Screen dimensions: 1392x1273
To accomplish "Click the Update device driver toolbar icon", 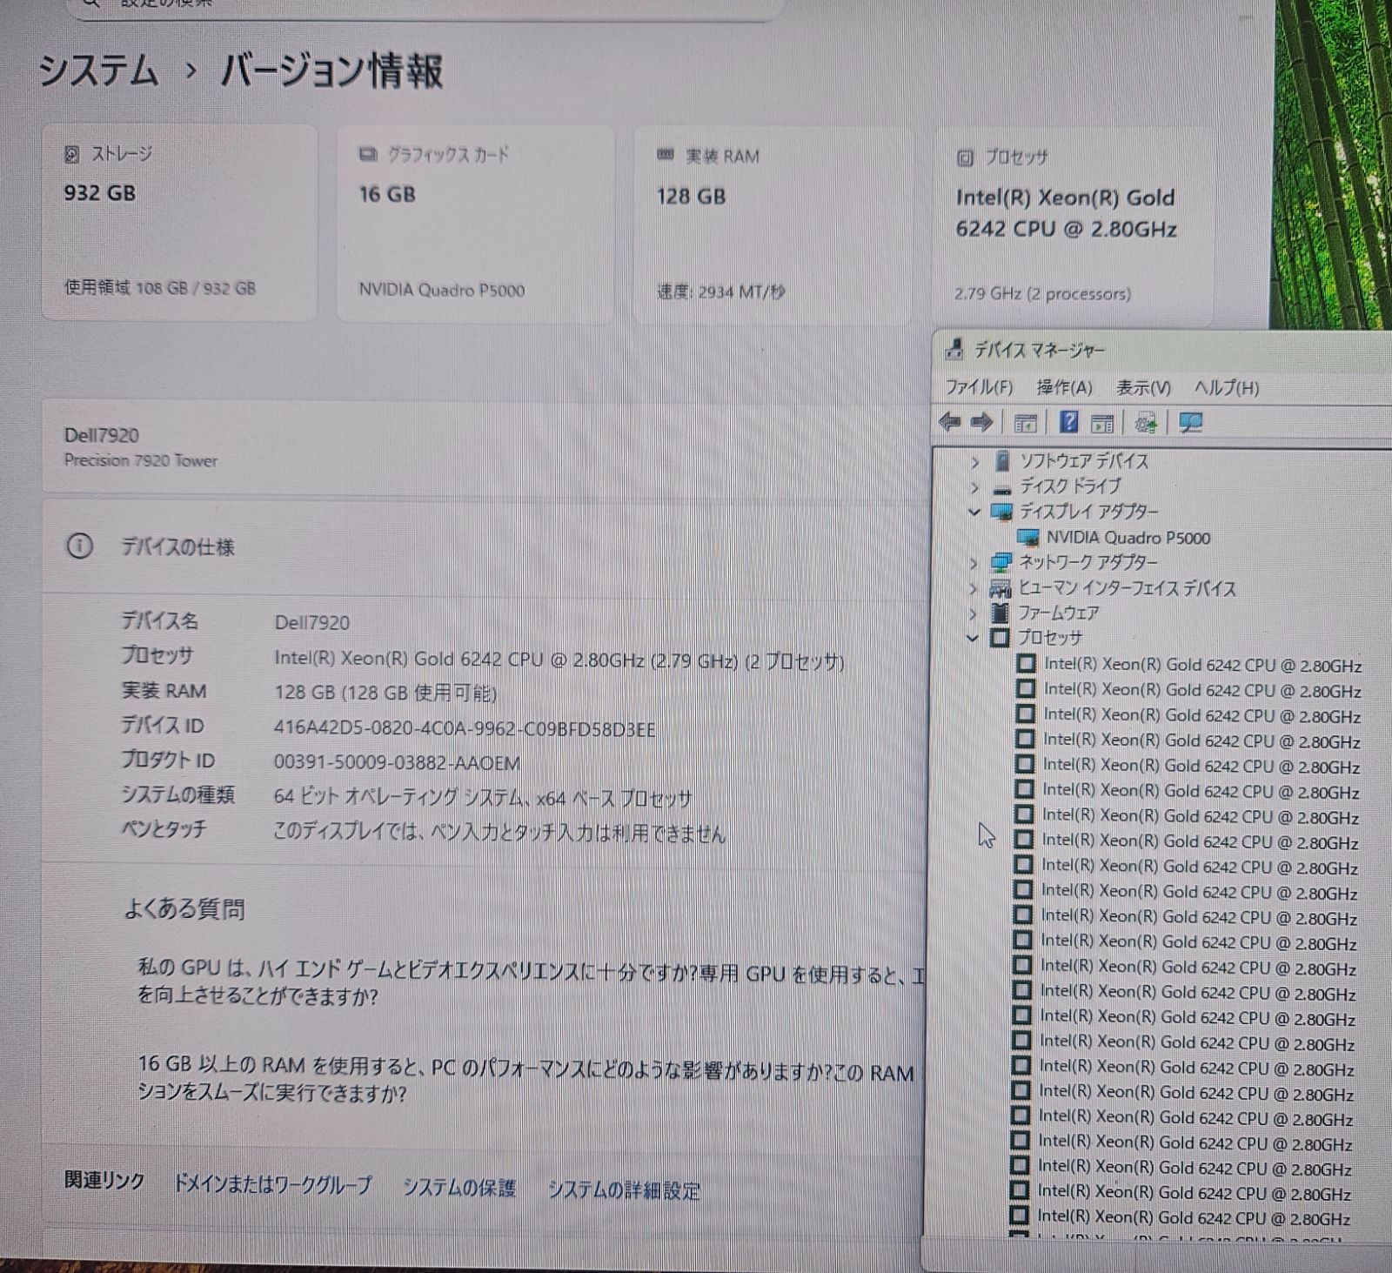I will coord(1146,424).
